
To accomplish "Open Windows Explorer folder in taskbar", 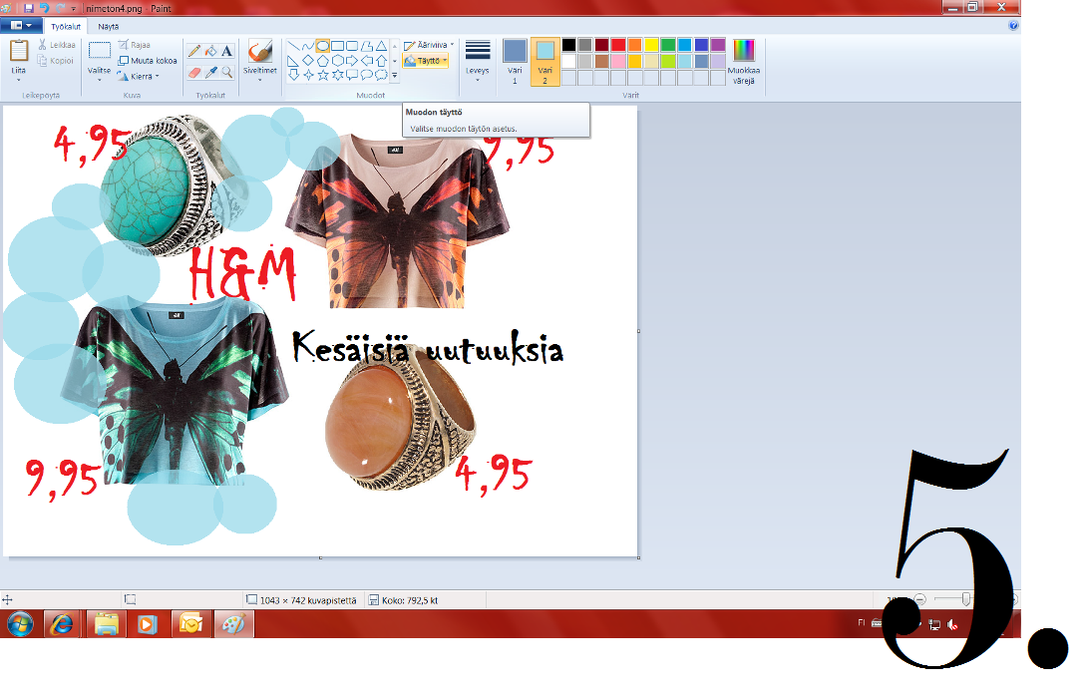I will 106,624.
